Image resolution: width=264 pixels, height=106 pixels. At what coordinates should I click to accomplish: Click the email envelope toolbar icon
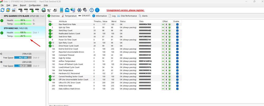(67, 10)
